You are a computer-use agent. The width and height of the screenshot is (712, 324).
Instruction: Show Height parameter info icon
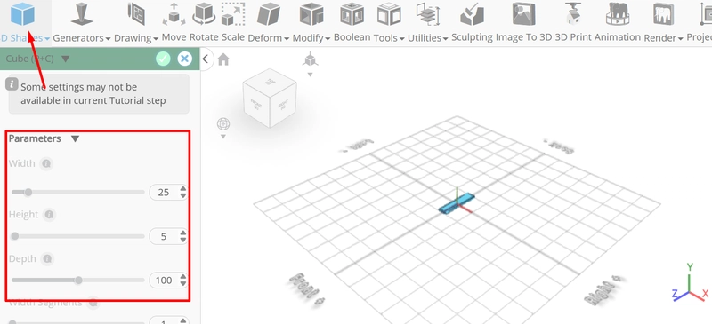click(49, 214)
